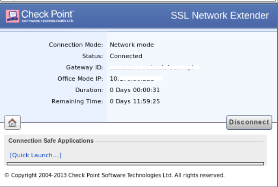Click the 'Gateway ID:' label
This screenshot has height=187, width=278.
(85, 67)
